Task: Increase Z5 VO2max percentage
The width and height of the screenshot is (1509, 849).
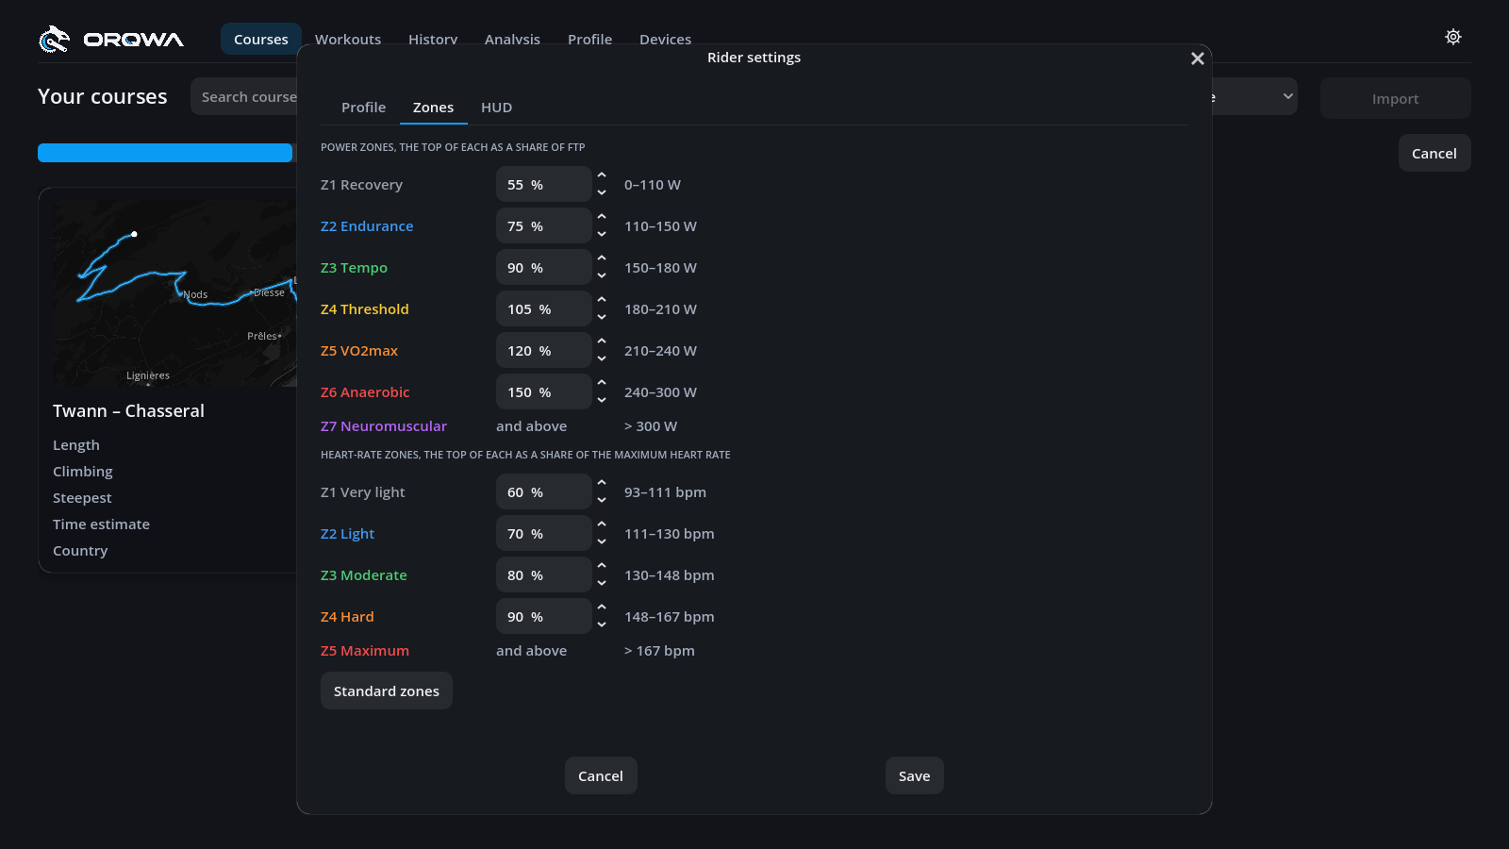Action: point(602,342)
